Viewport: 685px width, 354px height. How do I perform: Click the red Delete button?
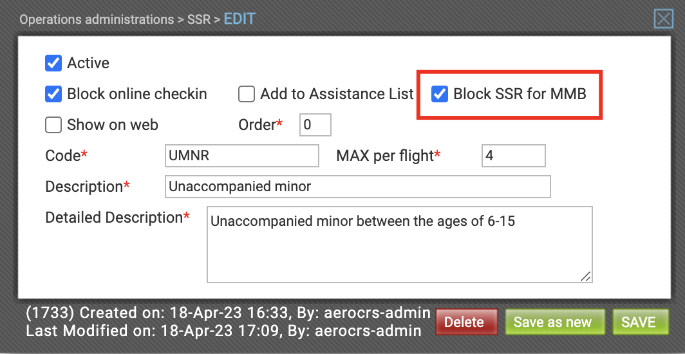pyautogui.click(x=467, y=322)
